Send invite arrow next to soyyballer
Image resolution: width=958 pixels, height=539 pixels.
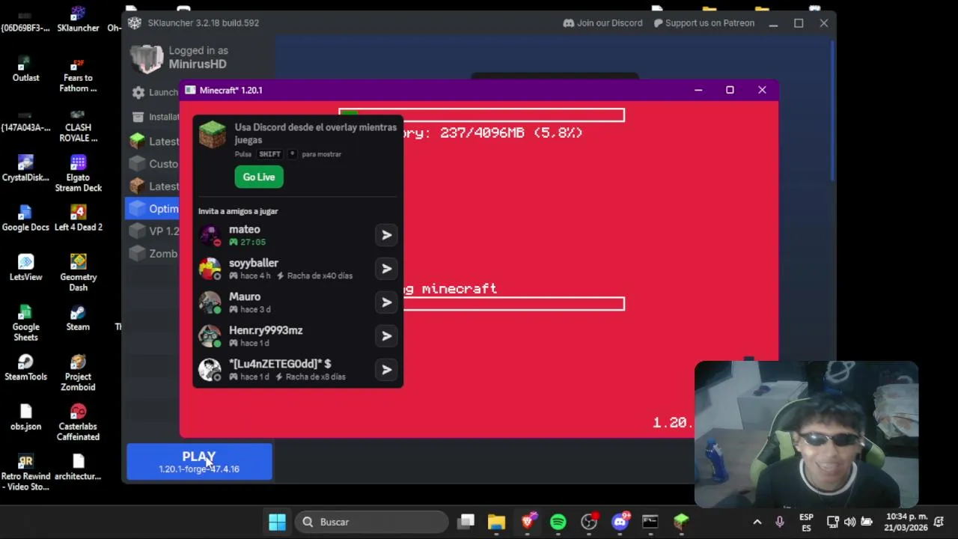coord(386,269)
